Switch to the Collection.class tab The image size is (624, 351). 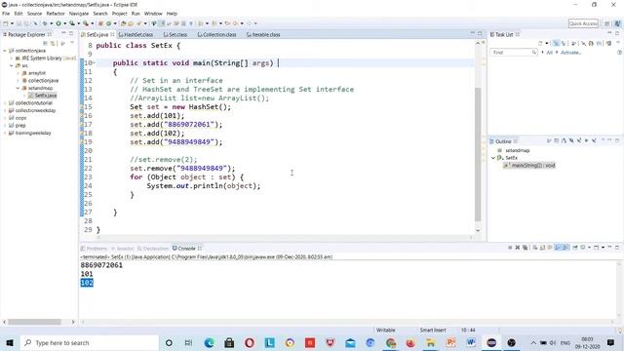[216, 35]
